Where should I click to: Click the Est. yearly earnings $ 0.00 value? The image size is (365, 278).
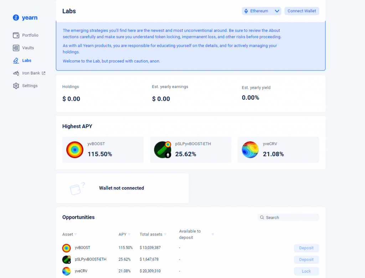(161, 99)
